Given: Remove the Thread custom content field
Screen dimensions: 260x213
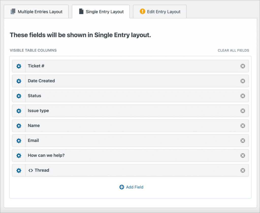Looking at the screenshot, I should tap(243, 170).
